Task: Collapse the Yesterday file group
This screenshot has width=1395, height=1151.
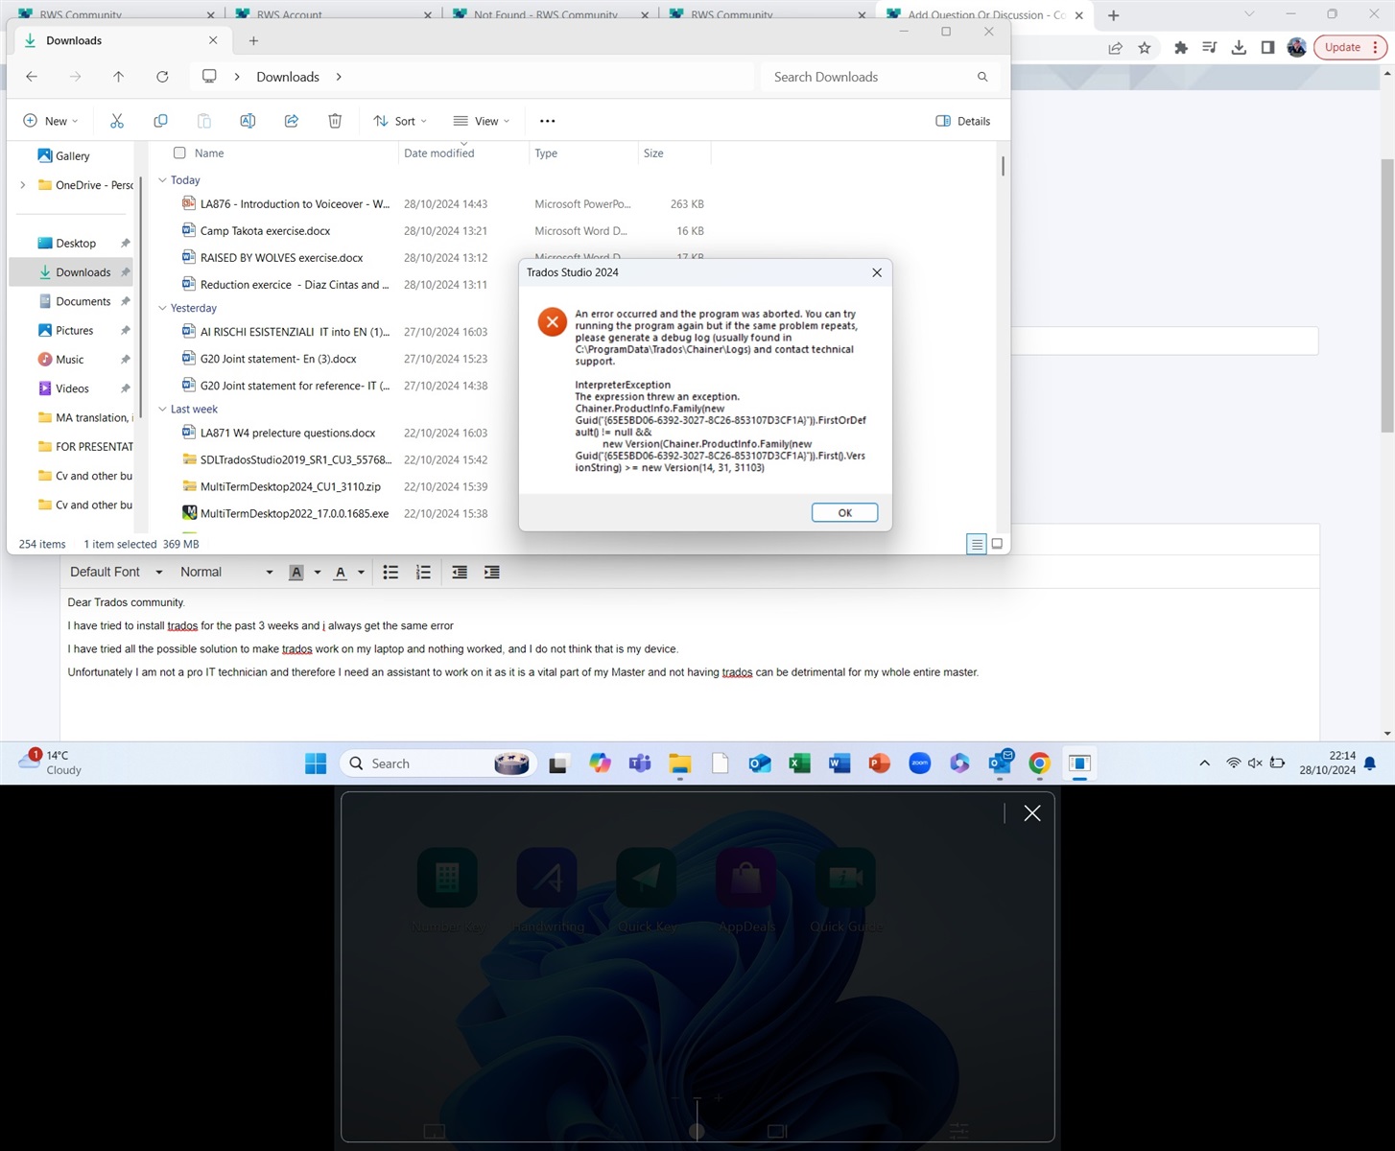Action: coord(163,308)
